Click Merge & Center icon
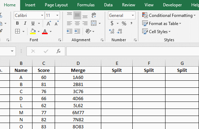The height and width of the screenshot is (129, 199). [94, 23]
